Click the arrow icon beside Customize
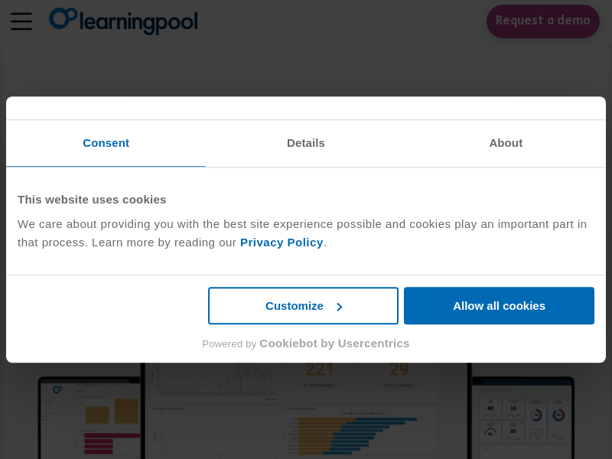Image resolution: width=612 pixels, height=459 pixels. tap(340, 307)
